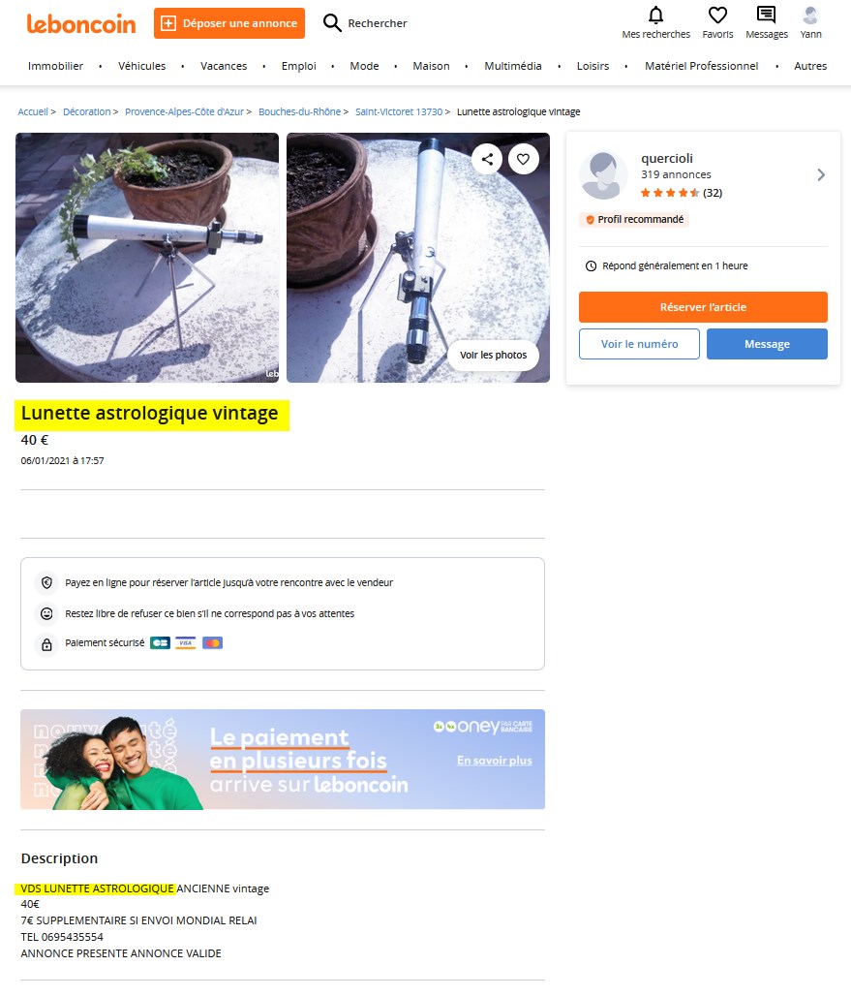Open Favoris heart icon in header
This screenshot has width=851, height=997.
point(717,15)
